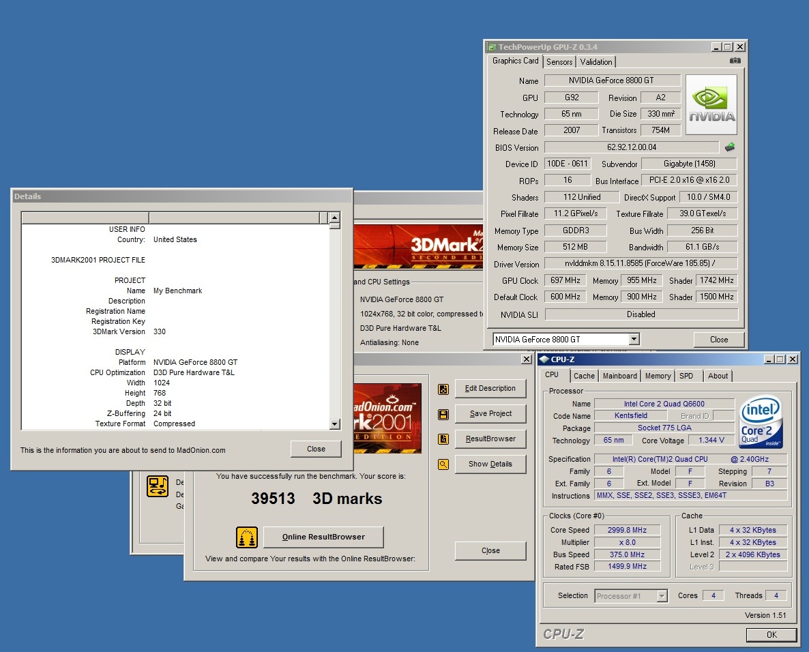Image resolution: width=809 pixels, height=652 pixels.
Task: Click the ResultBrowser icon
Action: (443, 439)
